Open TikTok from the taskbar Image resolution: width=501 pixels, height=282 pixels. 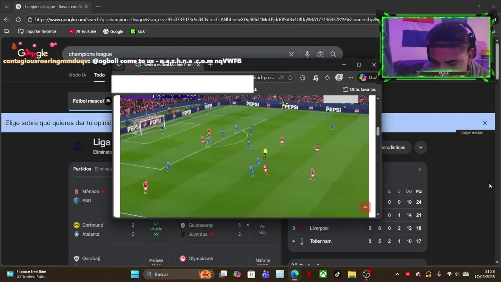pyautogui.click(x=337, y=274)
